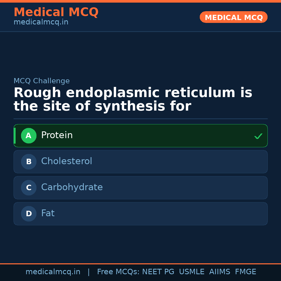The width and height of the screenshot is (281, 281).
Task: Click the C letter circle icon
Action: [x=29, y=188]
